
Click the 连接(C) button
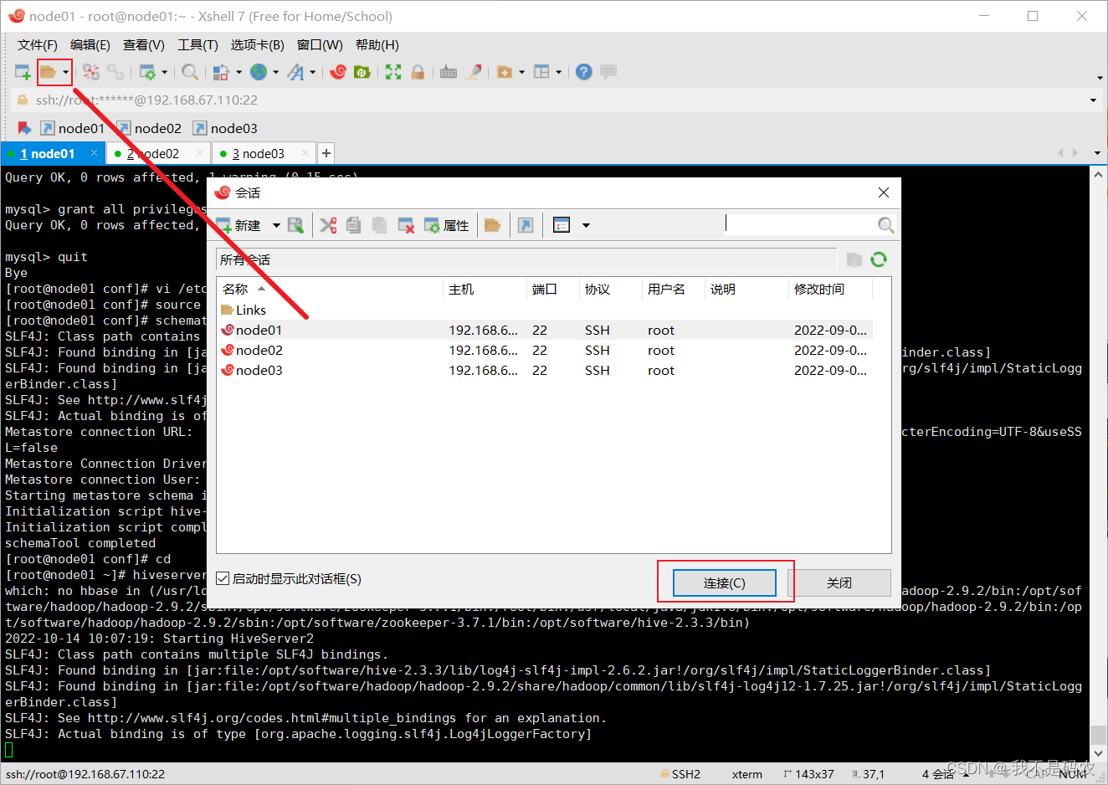[726, 582]
